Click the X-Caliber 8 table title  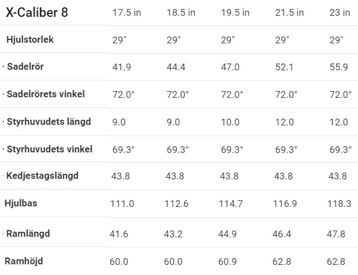(37, 13)
